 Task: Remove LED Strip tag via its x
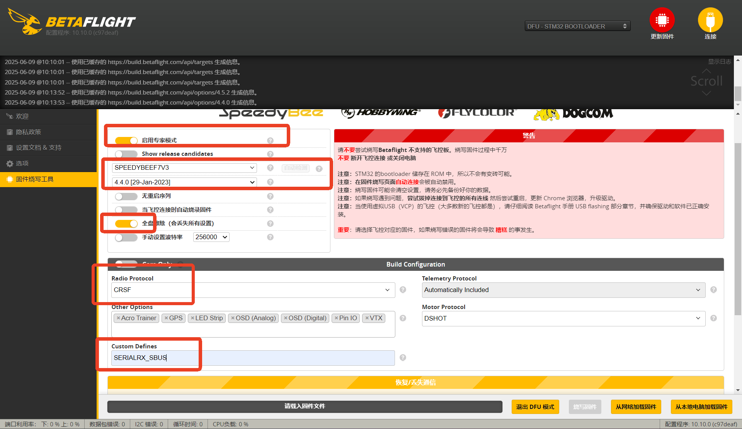(x=192, y=318)
